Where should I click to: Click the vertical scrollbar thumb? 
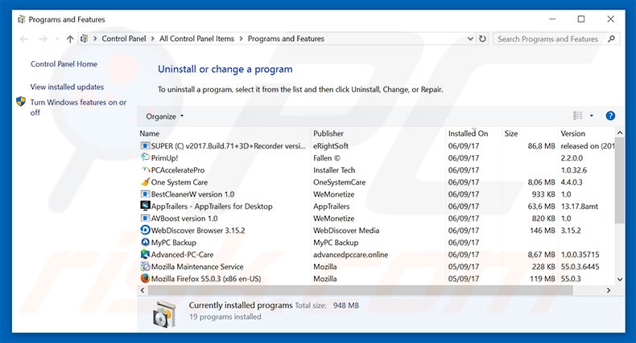[x=619, y=182]
